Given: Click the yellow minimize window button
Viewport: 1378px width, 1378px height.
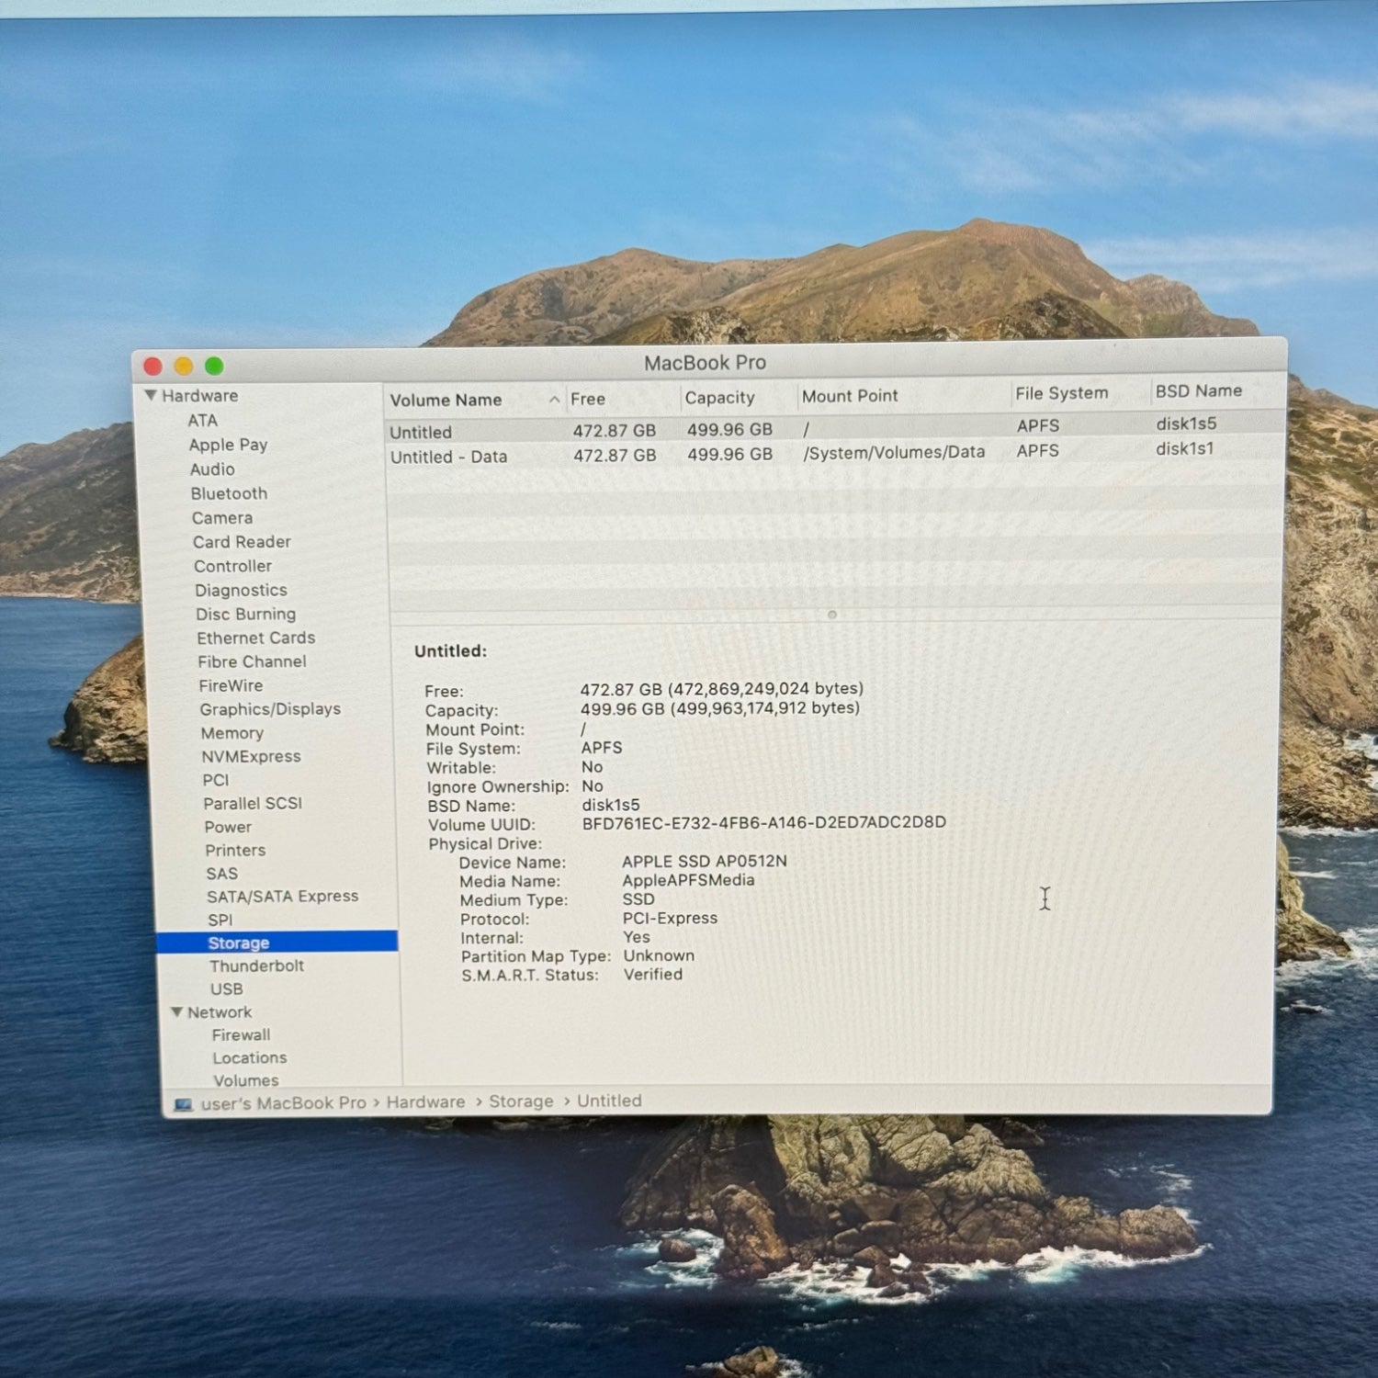Looking at the screenshot, I should (184, 367).
